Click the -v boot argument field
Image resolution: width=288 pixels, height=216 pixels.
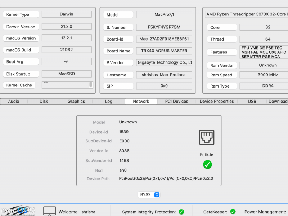click(x=67, y=61)
